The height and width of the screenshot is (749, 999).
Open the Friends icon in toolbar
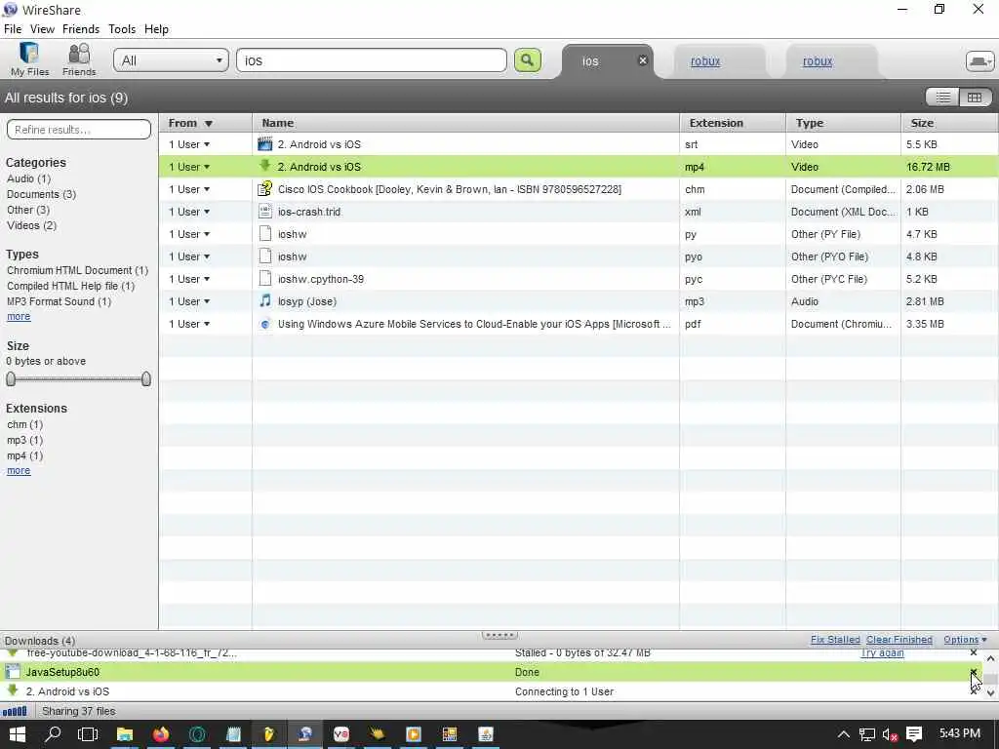click(x=79, y=59)
